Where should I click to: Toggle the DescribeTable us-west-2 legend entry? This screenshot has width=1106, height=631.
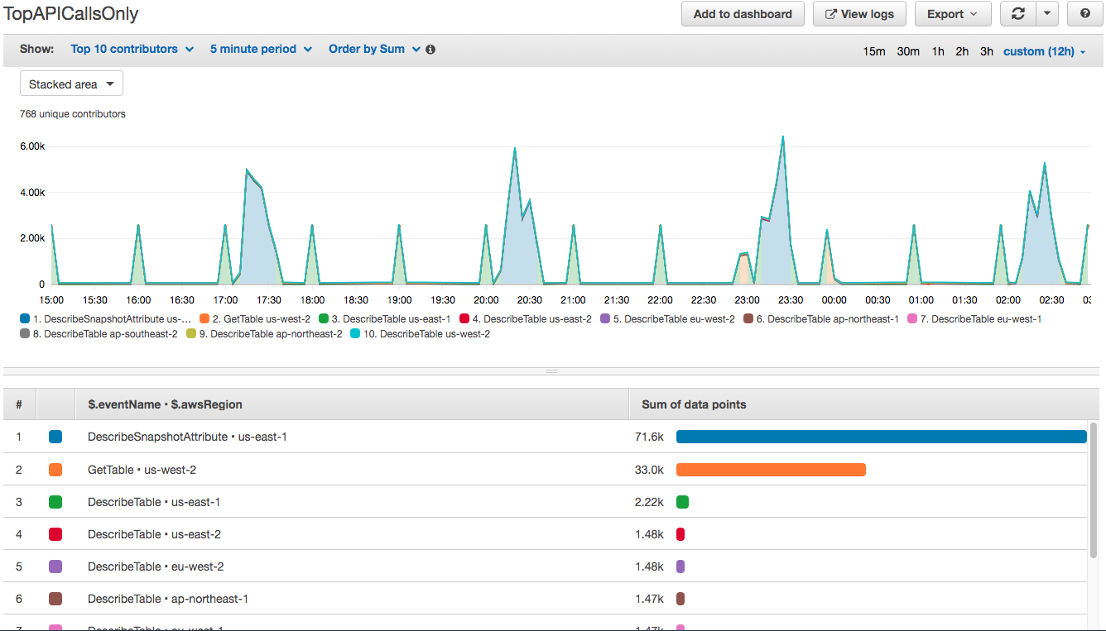tap(427, 334)
